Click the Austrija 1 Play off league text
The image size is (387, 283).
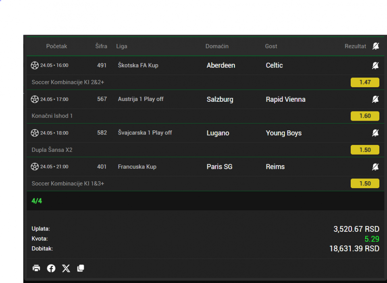(x=141, y=99)
